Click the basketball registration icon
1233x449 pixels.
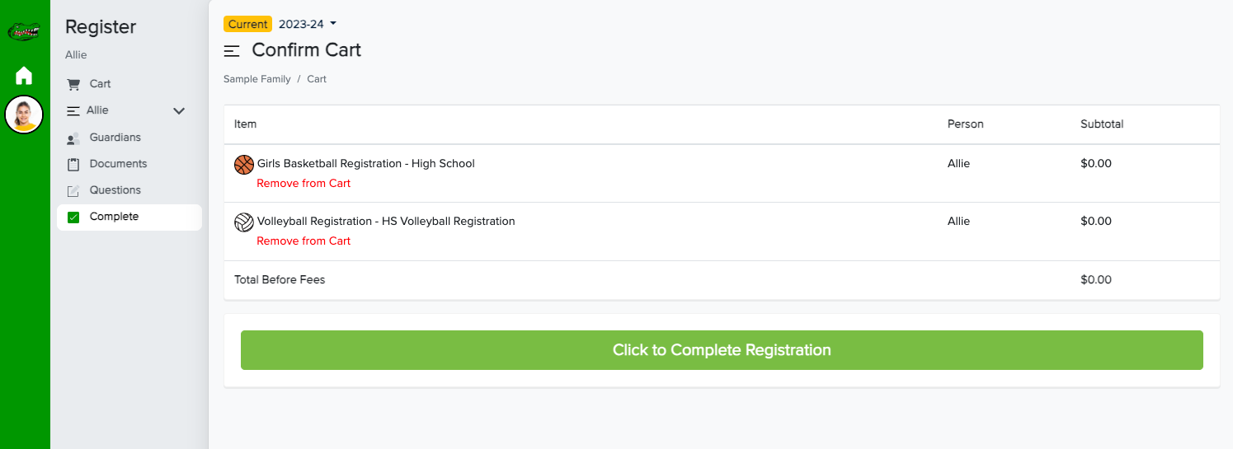pos(244,165)
